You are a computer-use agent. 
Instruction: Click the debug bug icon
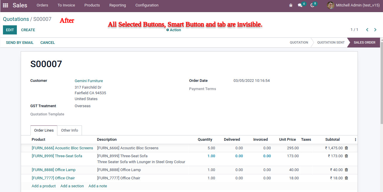291,5
